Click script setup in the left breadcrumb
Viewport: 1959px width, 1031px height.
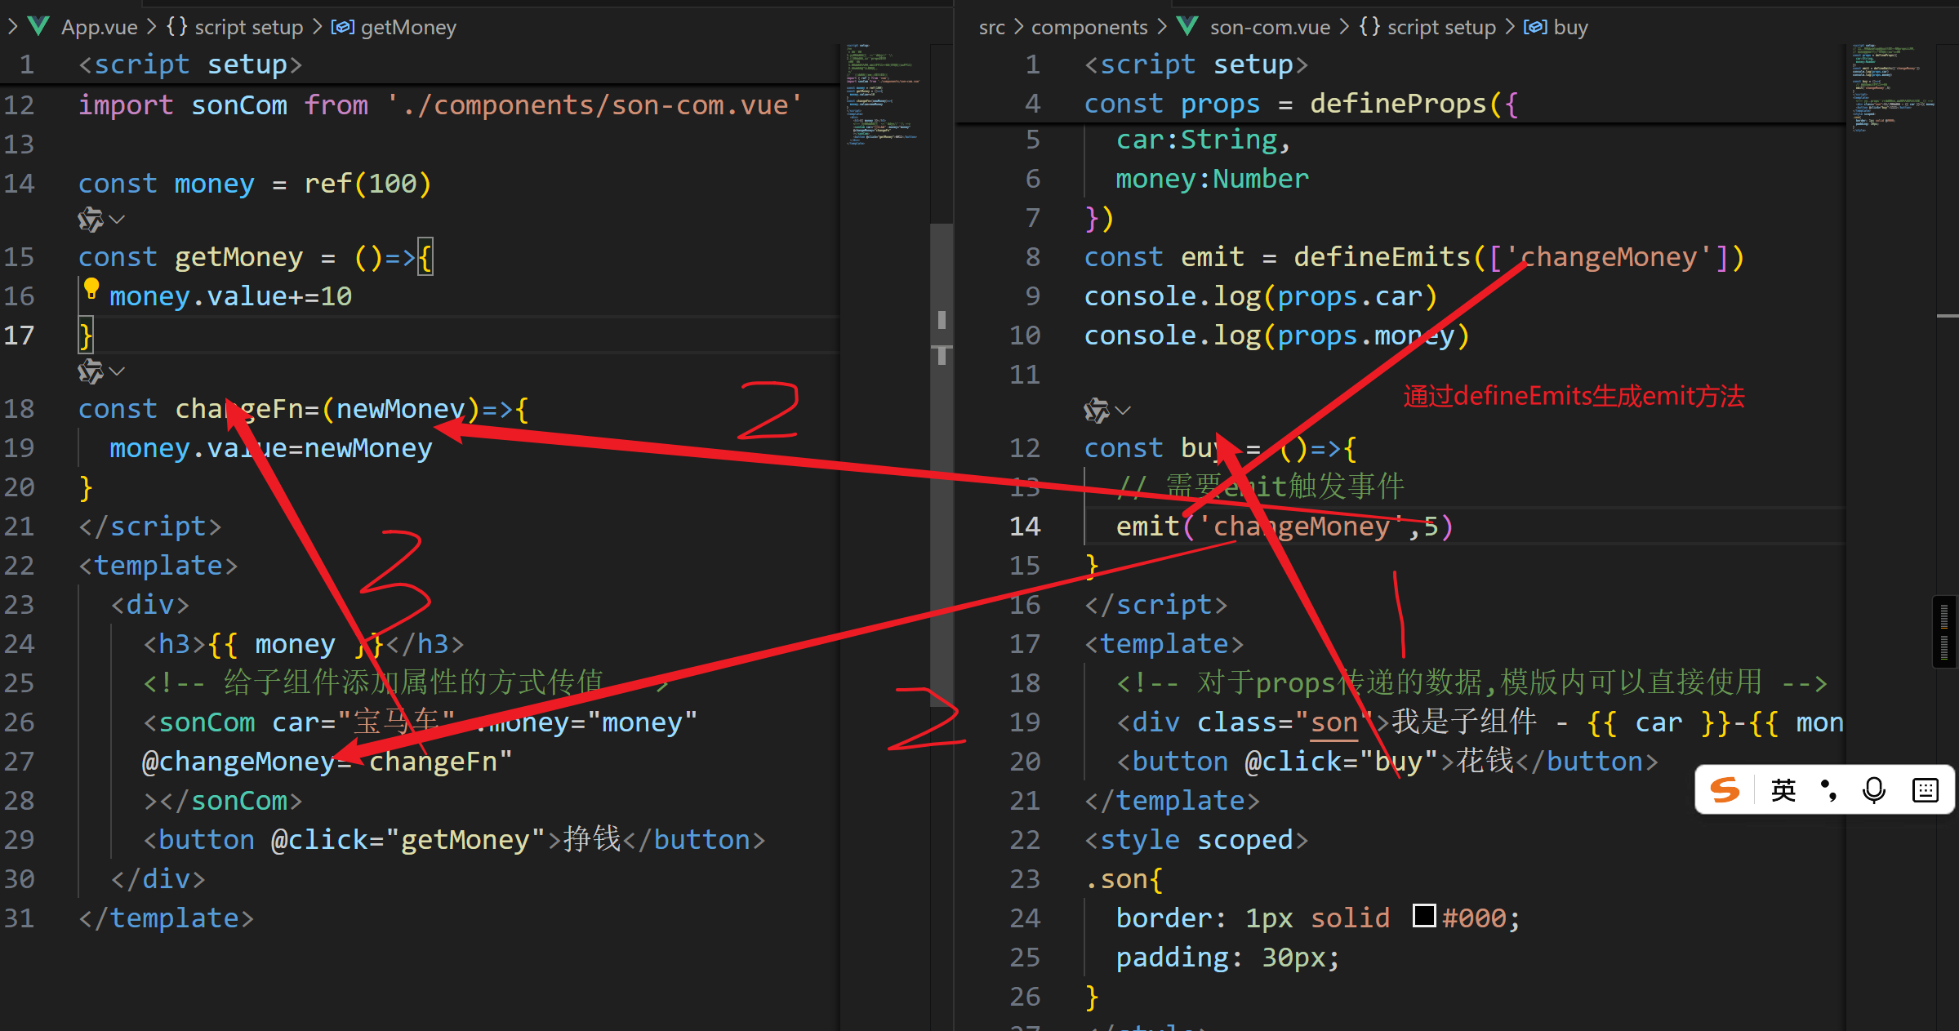(248, 27)
